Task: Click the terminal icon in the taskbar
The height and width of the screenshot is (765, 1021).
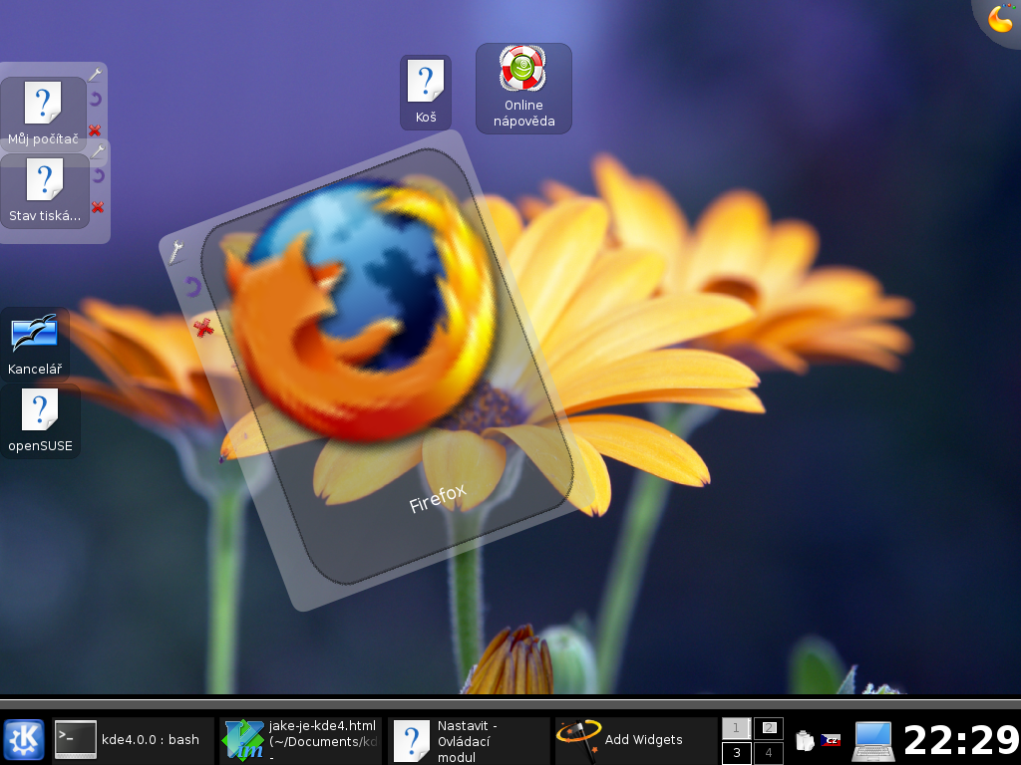Action: [x=75, y=740]
